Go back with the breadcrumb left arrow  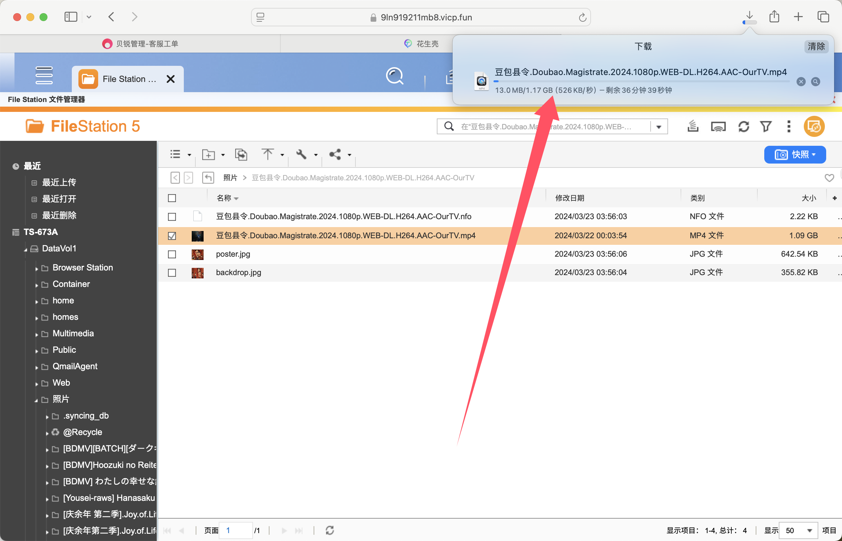(175, 178)
